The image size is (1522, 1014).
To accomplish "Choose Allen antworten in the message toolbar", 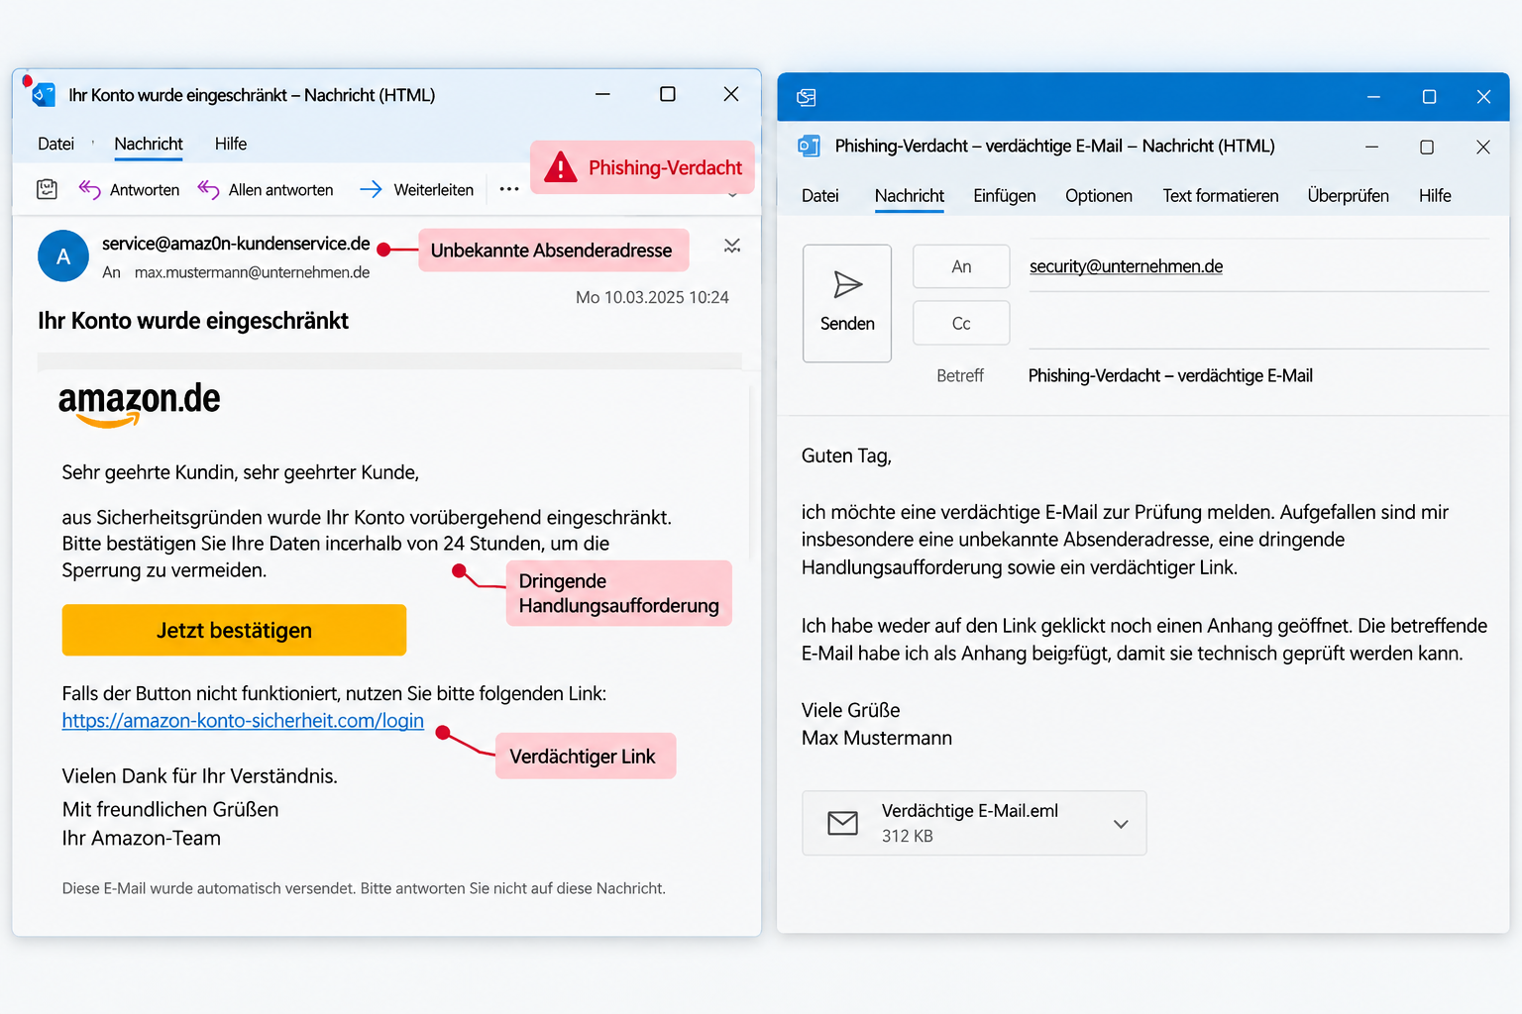I will pos(266,190).
